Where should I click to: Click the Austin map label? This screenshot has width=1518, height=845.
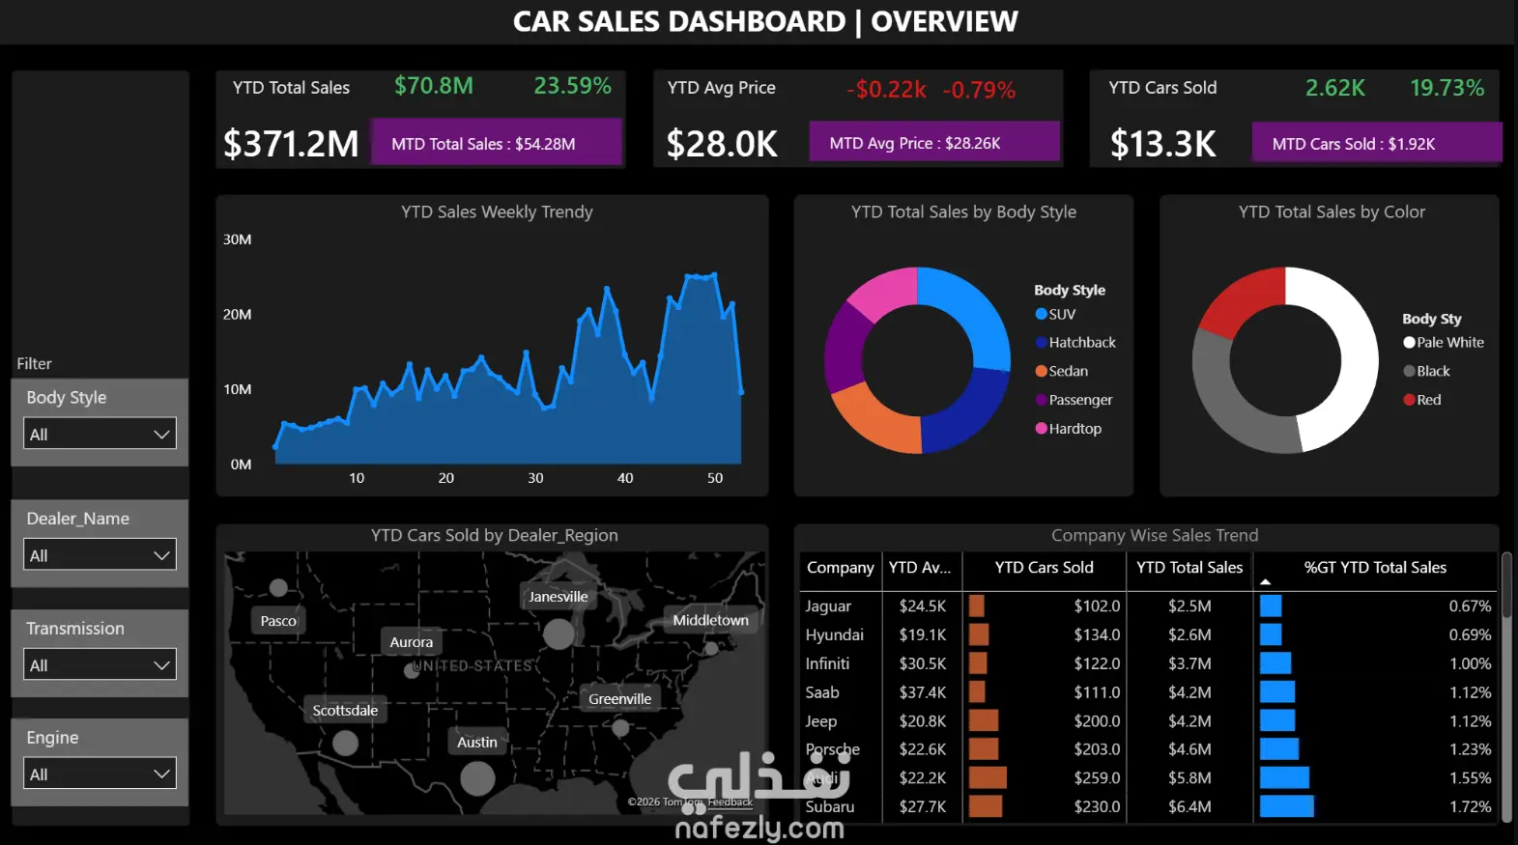pyautogui.click(x=477, y=743)
